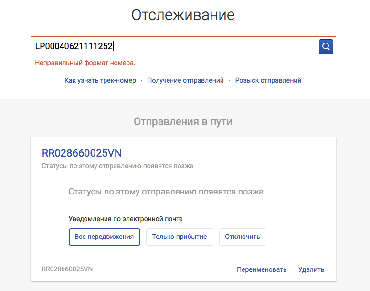Go to 'Розыск отправлений' link

click(268, 80)
